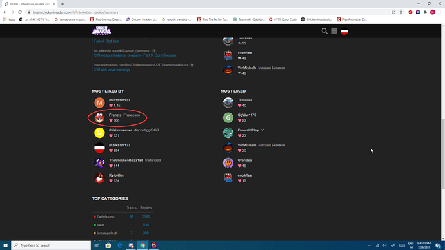Open GgWw1175 username link
The width and height of the screenshot is (445, 250).
(x=247, y=115)
